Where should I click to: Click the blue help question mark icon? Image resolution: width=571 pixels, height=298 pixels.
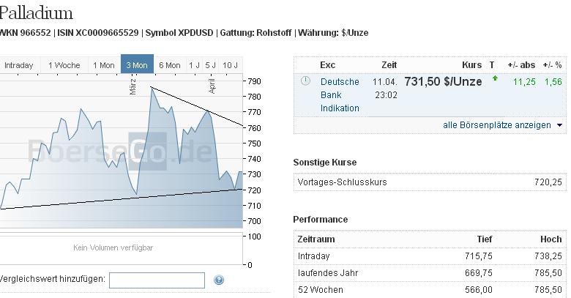pyautogui.click(x=218, y=280)
